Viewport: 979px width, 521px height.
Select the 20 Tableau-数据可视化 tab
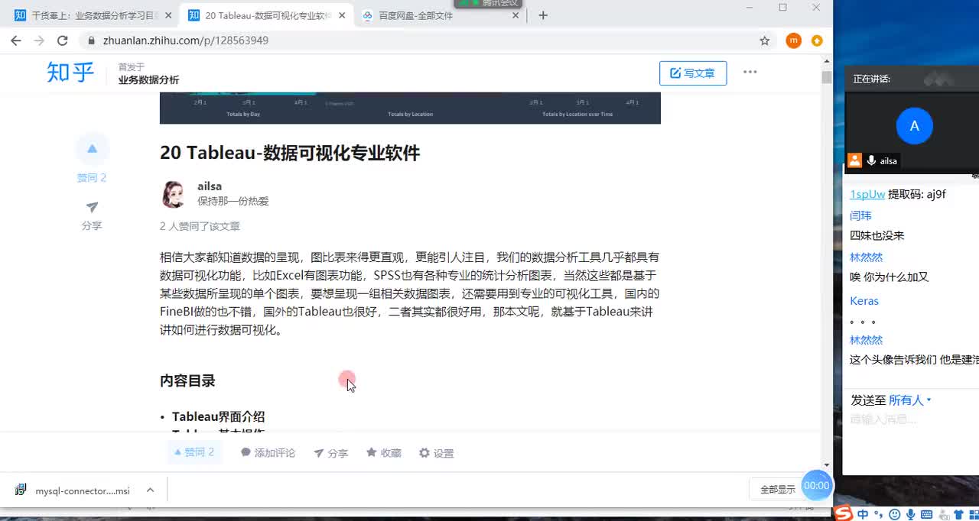coord(266,15)
